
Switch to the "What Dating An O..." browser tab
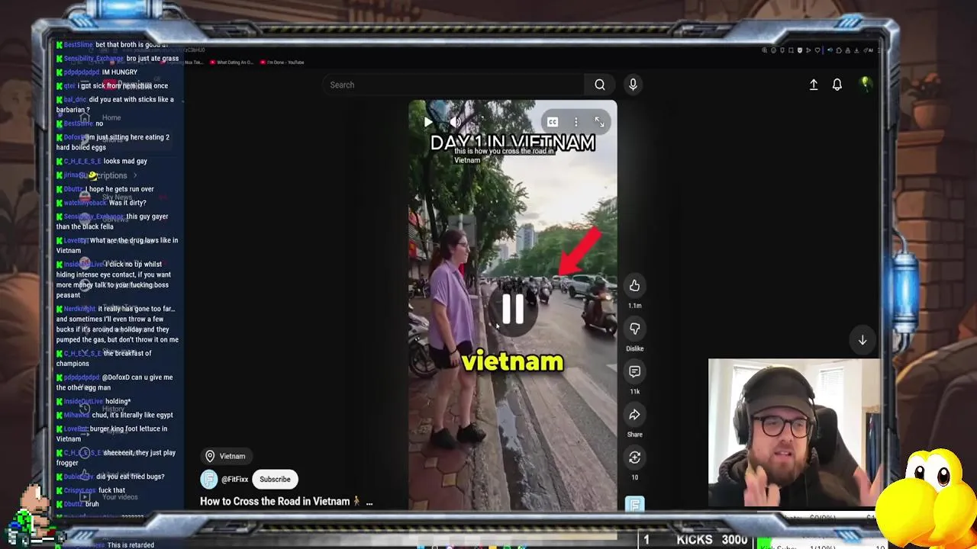pyautogui.click(x=231, y=63)
